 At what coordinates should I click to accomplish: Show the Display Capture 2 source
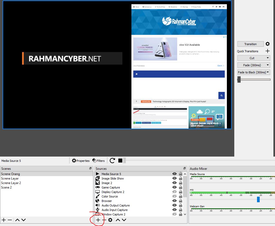[x=174, y=192]
